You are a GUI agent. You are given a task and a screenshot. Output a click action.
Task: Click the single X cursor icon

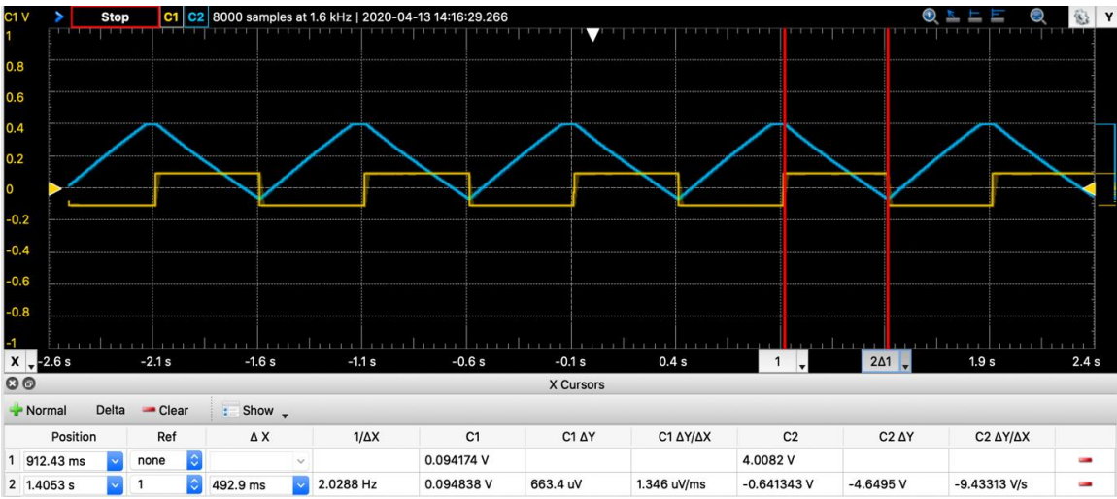[x=974, y=17]
